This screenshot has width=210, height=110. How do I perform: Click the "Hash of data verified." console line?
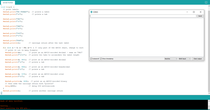click(x=12, y=101)
